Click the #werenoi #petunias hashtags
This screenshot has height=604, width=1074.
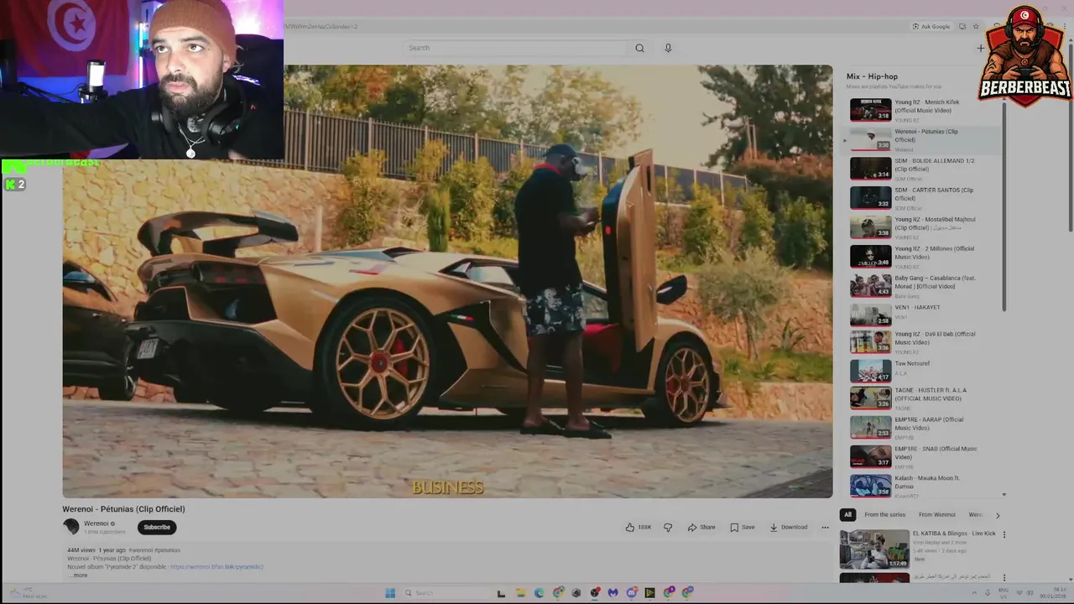[x=154, y=550]
